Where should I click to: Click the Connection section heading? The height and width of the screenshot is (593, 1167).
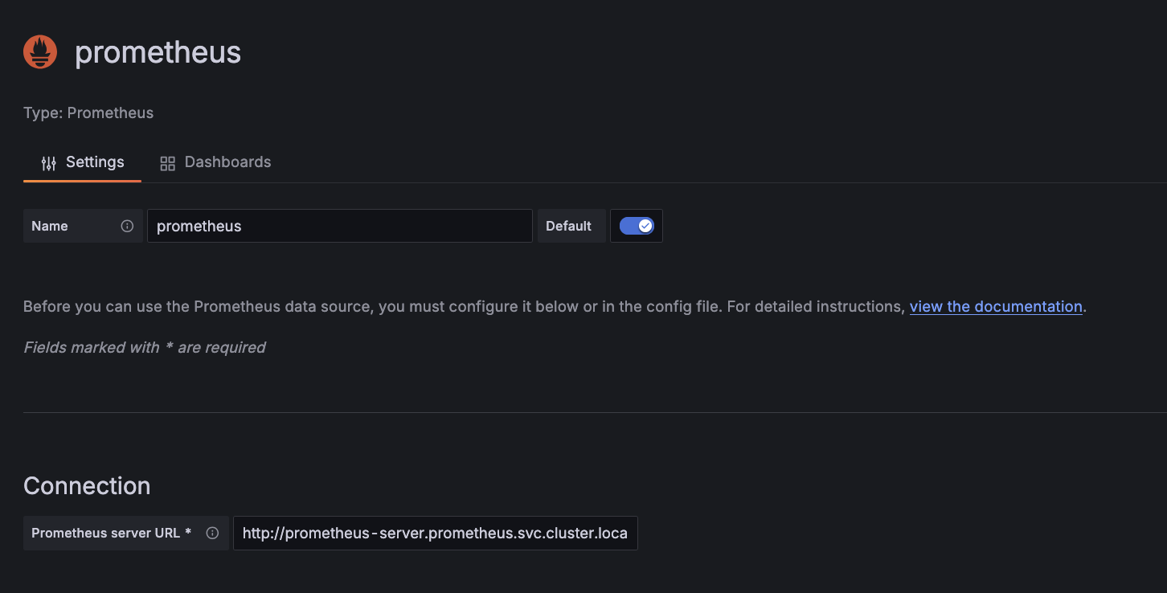86,485
